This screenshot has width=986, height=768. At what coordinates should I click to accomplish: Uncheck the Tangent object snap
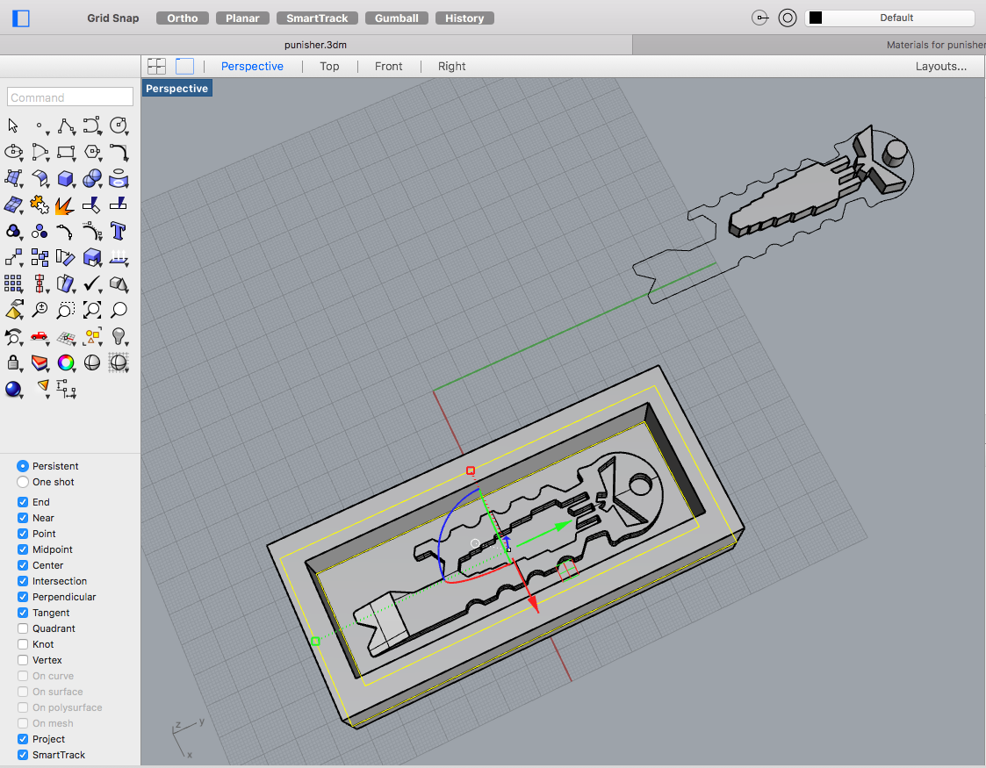[x=23, y=613]
